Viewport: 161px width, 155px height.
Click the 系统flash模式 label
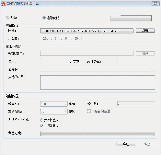pyautogui.click(x=19, y=119)
